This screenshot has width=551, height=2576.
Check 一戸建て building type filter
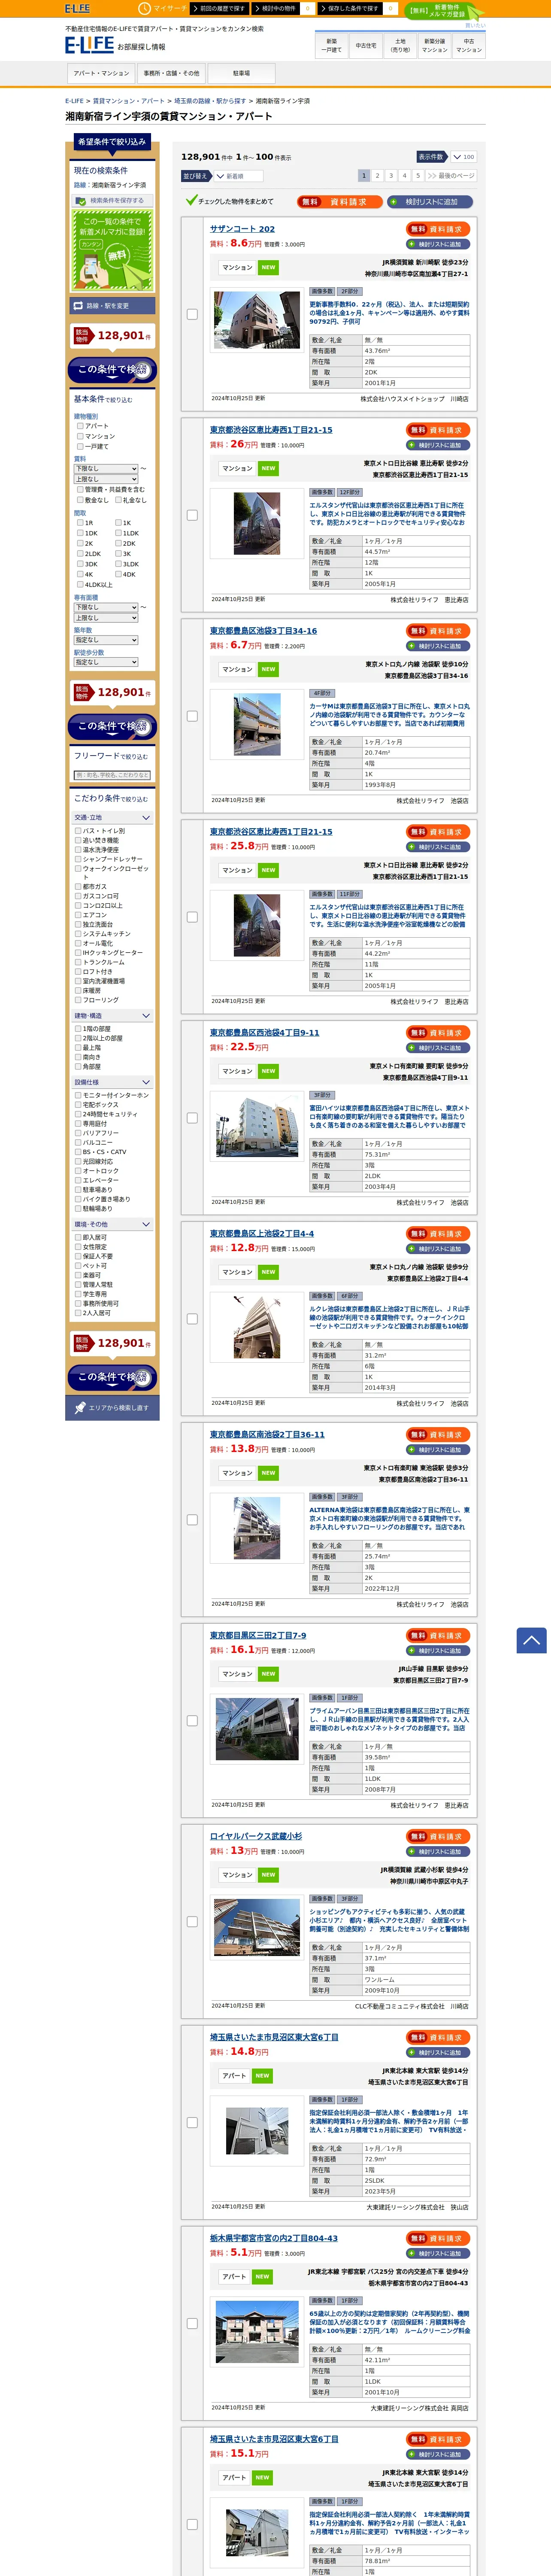tap(80, 446)
